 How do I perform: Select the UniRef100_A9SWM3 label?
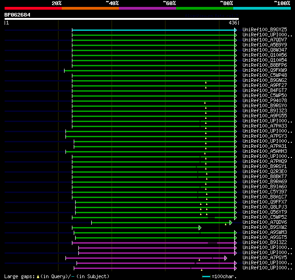click(x=265, y=233)
